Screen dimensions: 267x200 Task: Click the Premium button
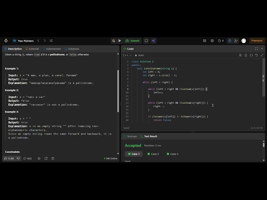(257, 41)
